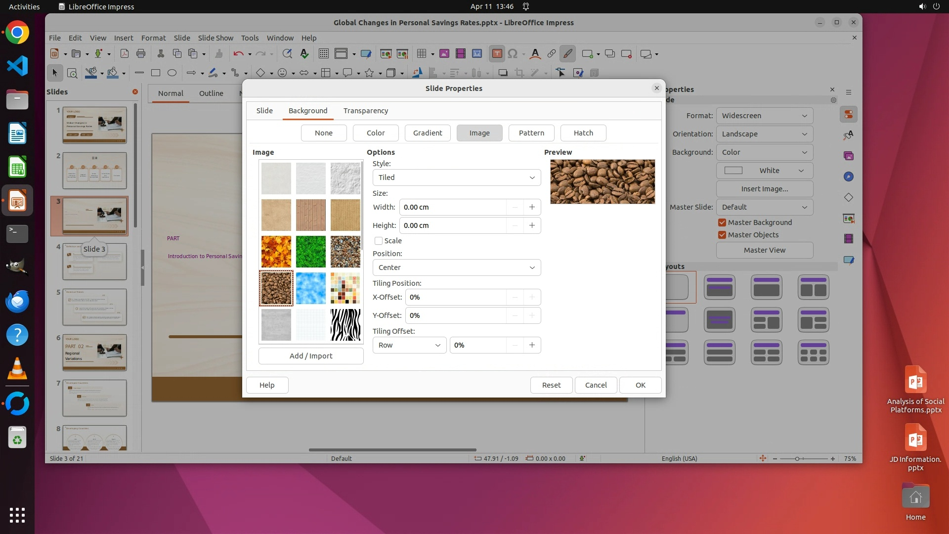Open the Thunderbird mail dock icon
This screenshot has width=949, height=534.
(17, 302)
